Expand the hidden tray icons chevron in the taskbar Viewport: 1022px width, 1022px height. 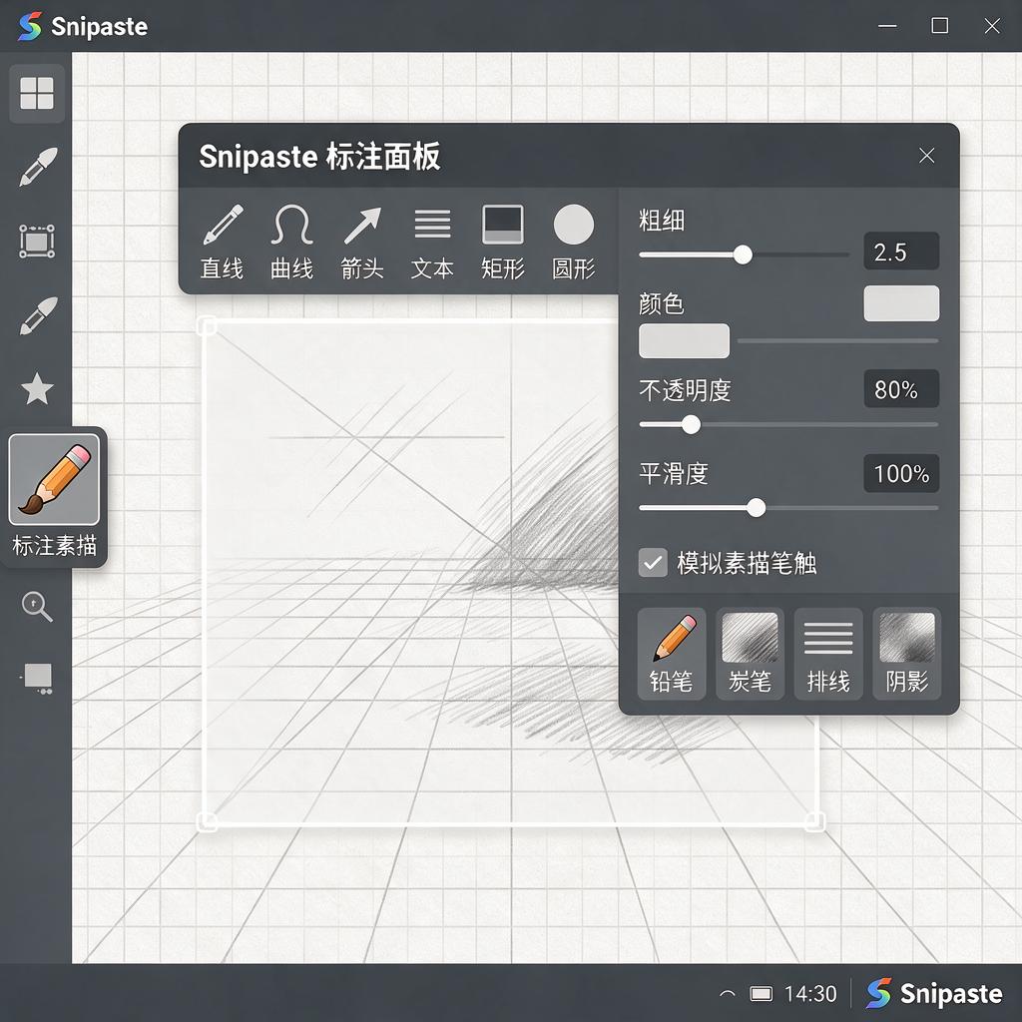pyautogui.click(x=728, y=994)
